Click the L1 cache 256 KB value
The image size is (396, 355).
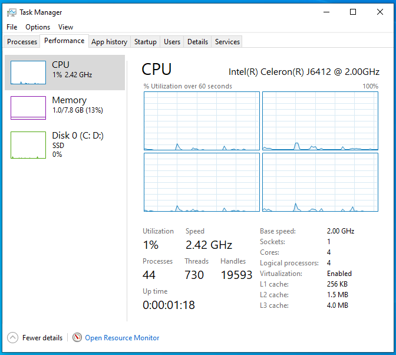[x=337, y=284]
